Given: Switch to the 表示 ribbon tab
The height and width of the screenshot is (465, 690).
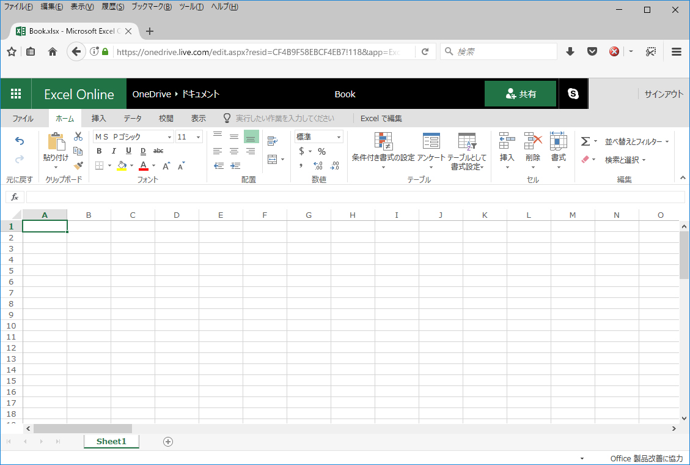Looking at the screenshot, I should pyautogui.click(x=199, y=119).
